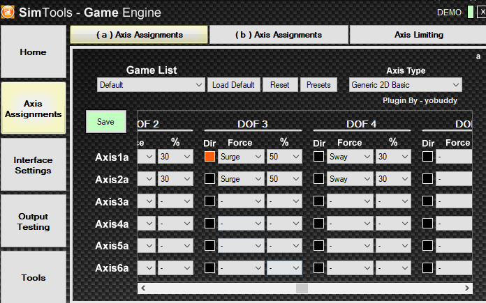
Task: Open Axis2a DOF 3 Force dropdown Surge
Action: pos(241,179)
